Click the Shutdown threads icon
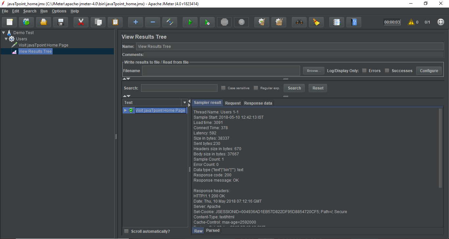Screen dimensions: 449x239 tap(241, 22)
